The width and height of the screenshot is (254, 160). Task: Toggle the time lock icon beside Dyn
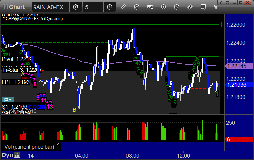pyautogui.click(x=17, y=155)
